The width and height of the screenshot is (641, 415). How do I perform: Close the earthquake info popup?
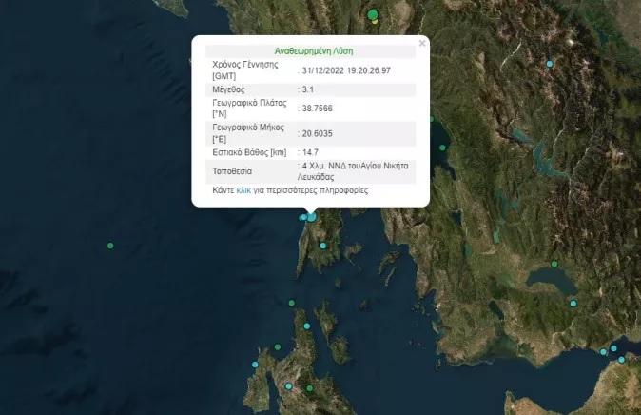(422, 43)
